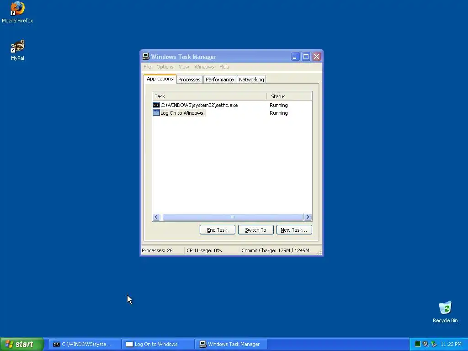Open the View menu

(x=184, y=67)
